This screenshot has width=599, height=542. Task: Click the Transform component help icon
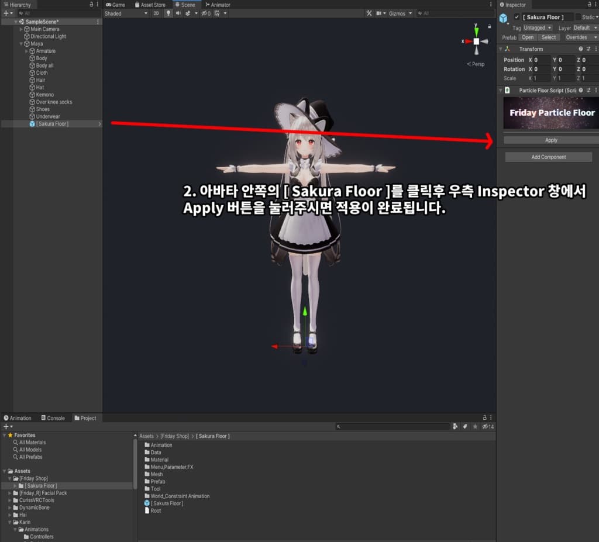tap(581, 49)
